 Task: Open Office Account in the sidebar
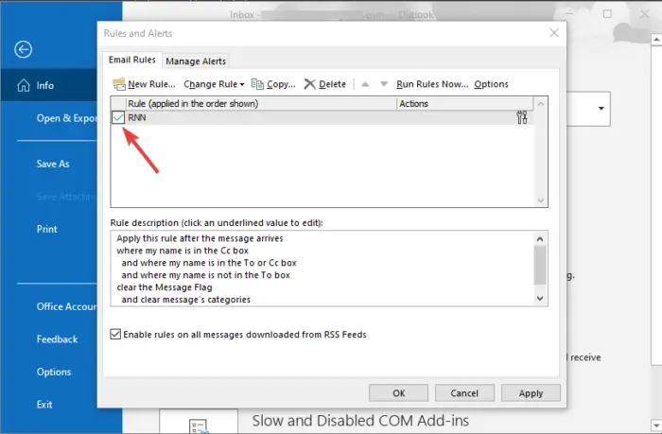pos(66,306)
